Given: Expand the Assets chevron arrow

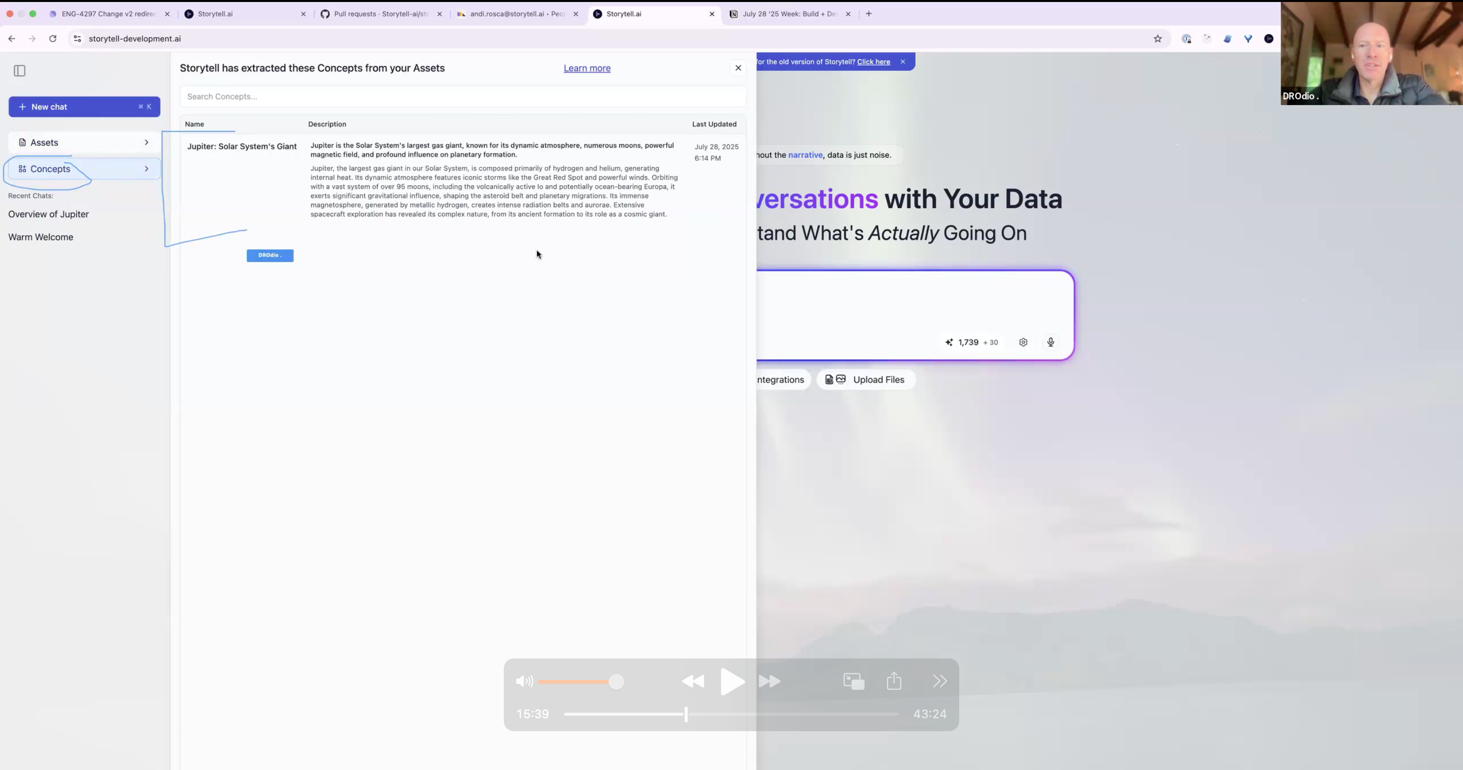Looking at the screenshot, I should click(x=146, y=142).
